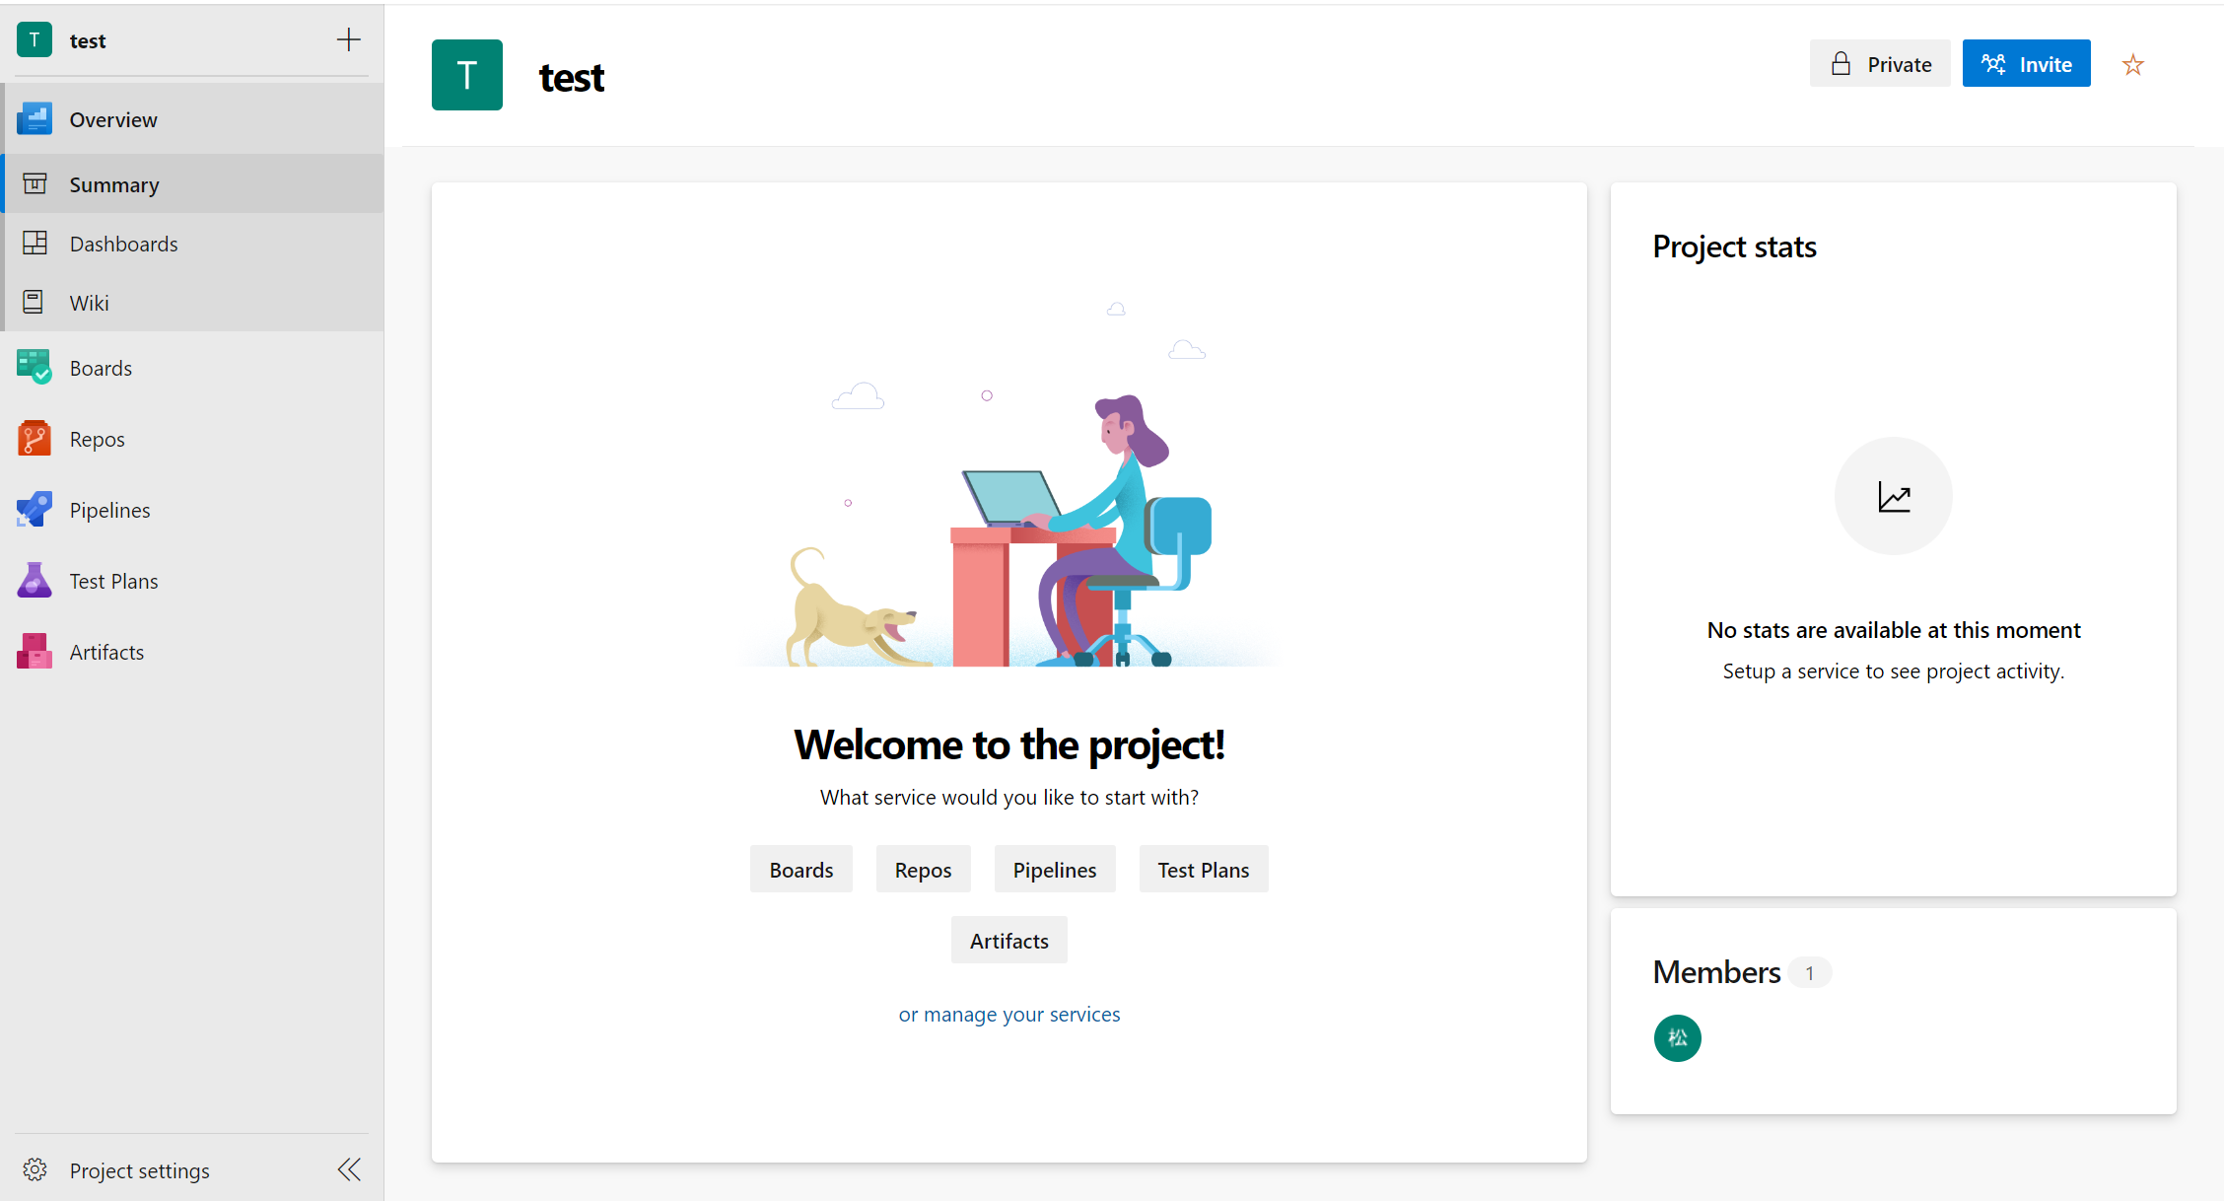Select Summary in the Overview menu

click(113, 185)
